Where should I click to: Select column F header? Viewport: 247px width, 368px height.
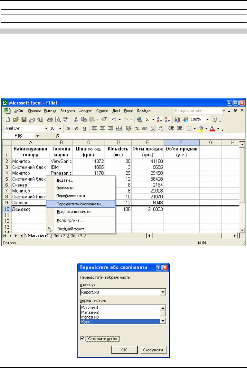click(x=181, y=142)
